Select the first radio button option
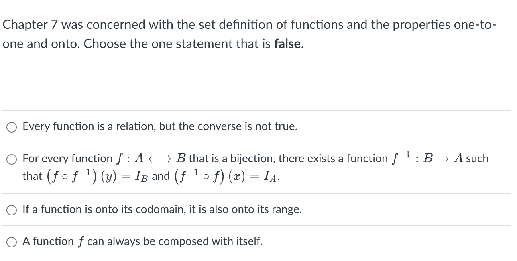Viewport: 517px width, 261px height. point(12,127)
